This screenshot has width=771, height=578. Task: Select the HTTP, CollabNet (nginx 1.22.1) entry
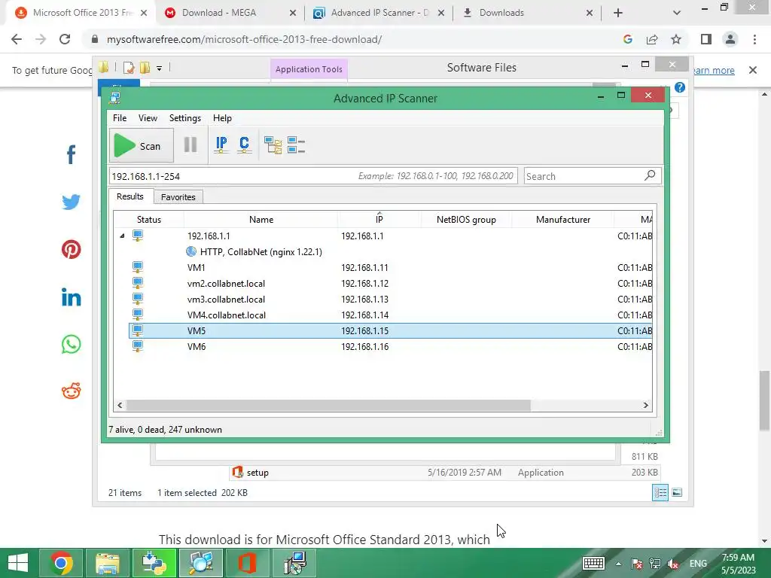point(261,251)
